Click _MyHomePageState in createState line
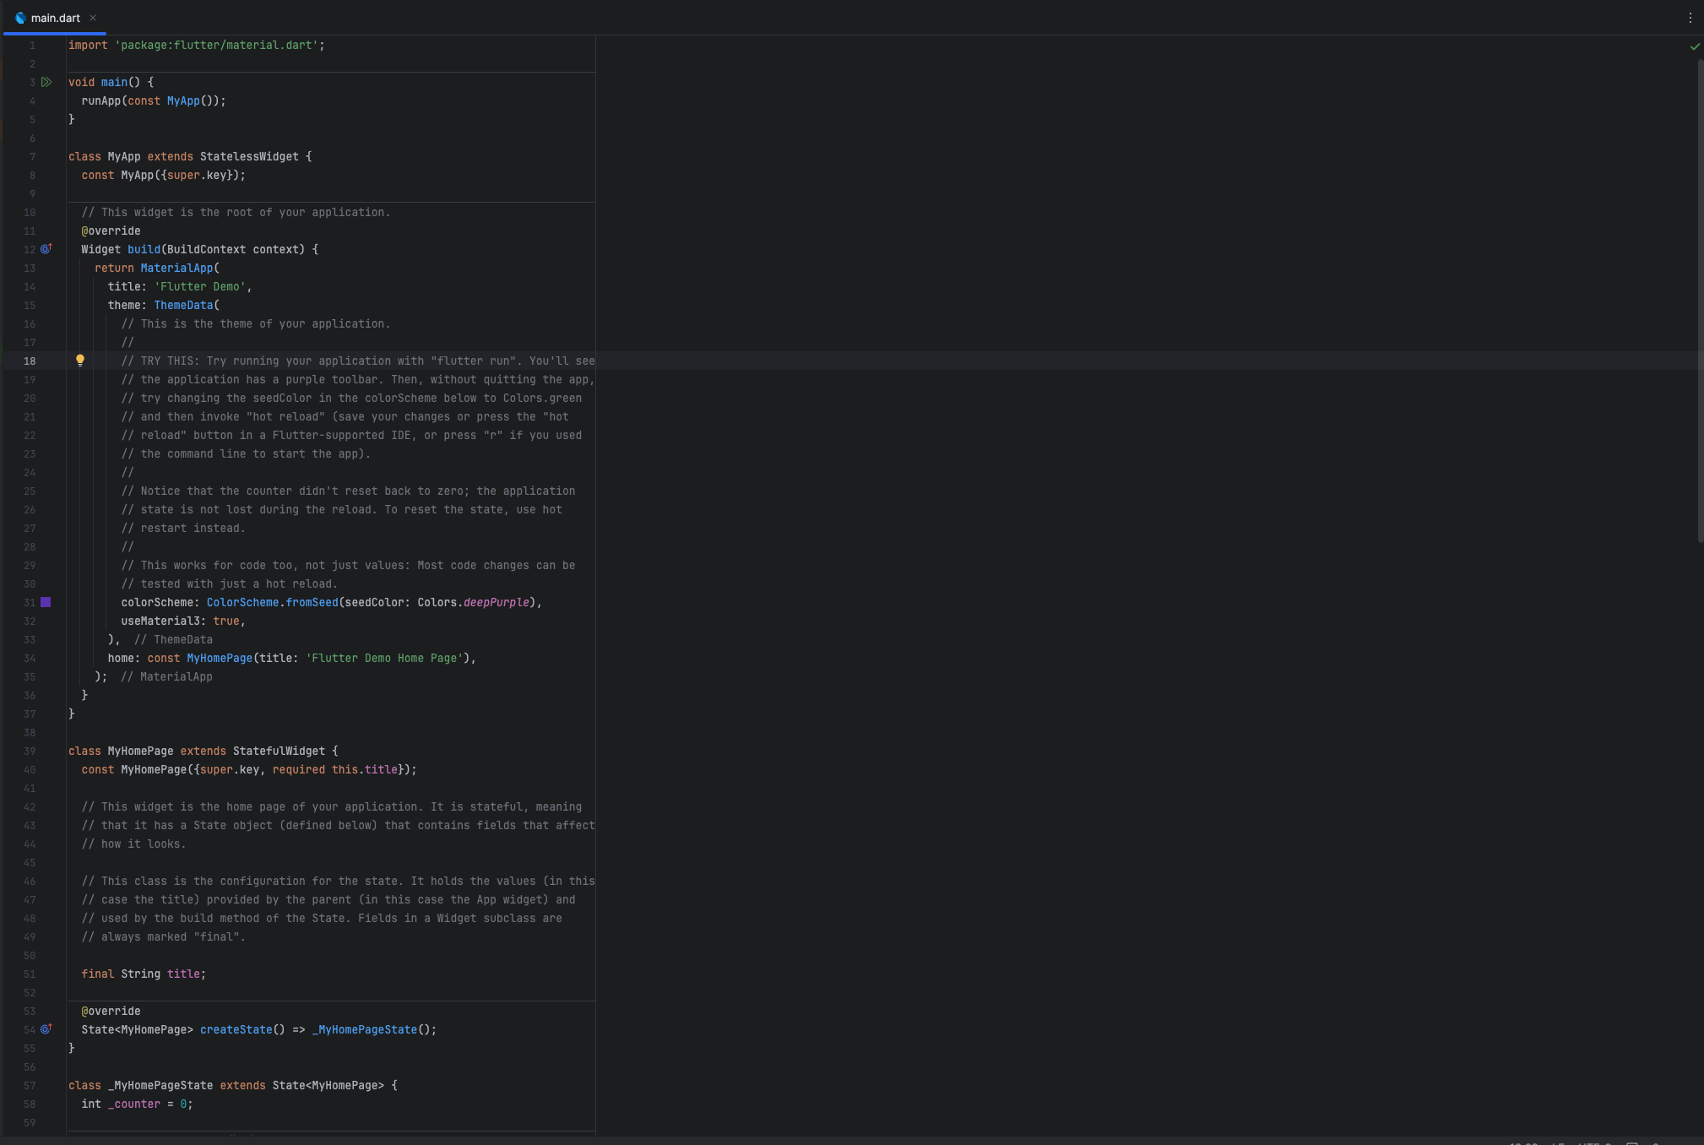The image size is (1704, 1145). point(365,1029)
